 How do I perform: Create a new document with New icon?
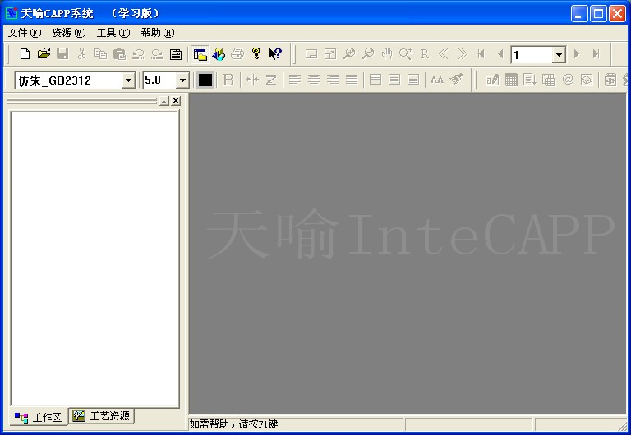tap(25, 54)
